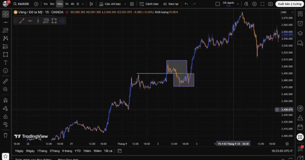Toggle hide all drawings eye icon
This screenshot has width=305, height=160.
[x=5, y=124]
